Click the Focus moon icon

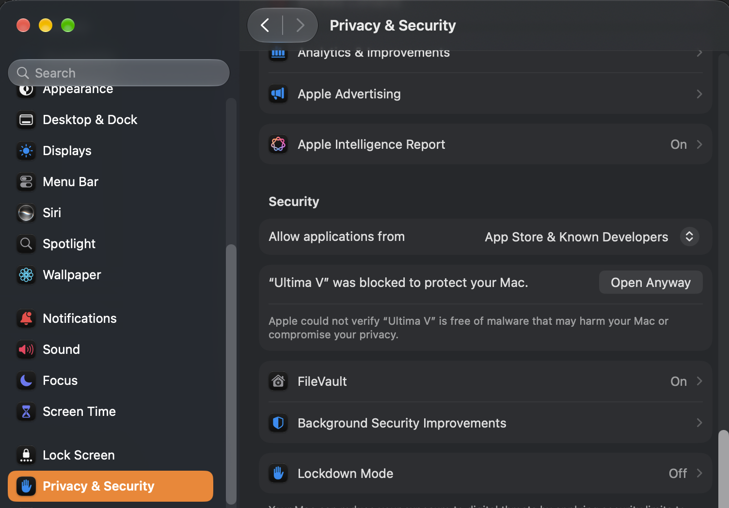pos(26,381)
